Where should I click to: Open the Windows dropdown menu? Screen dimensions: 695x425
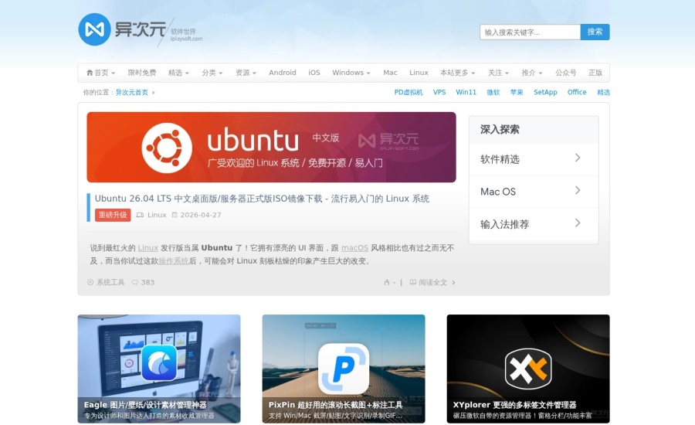click(x=351, y=73)
